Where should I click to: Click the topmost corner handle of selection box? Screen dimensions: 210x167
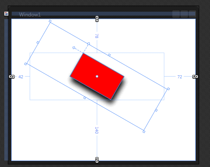[x=50, y=21]
